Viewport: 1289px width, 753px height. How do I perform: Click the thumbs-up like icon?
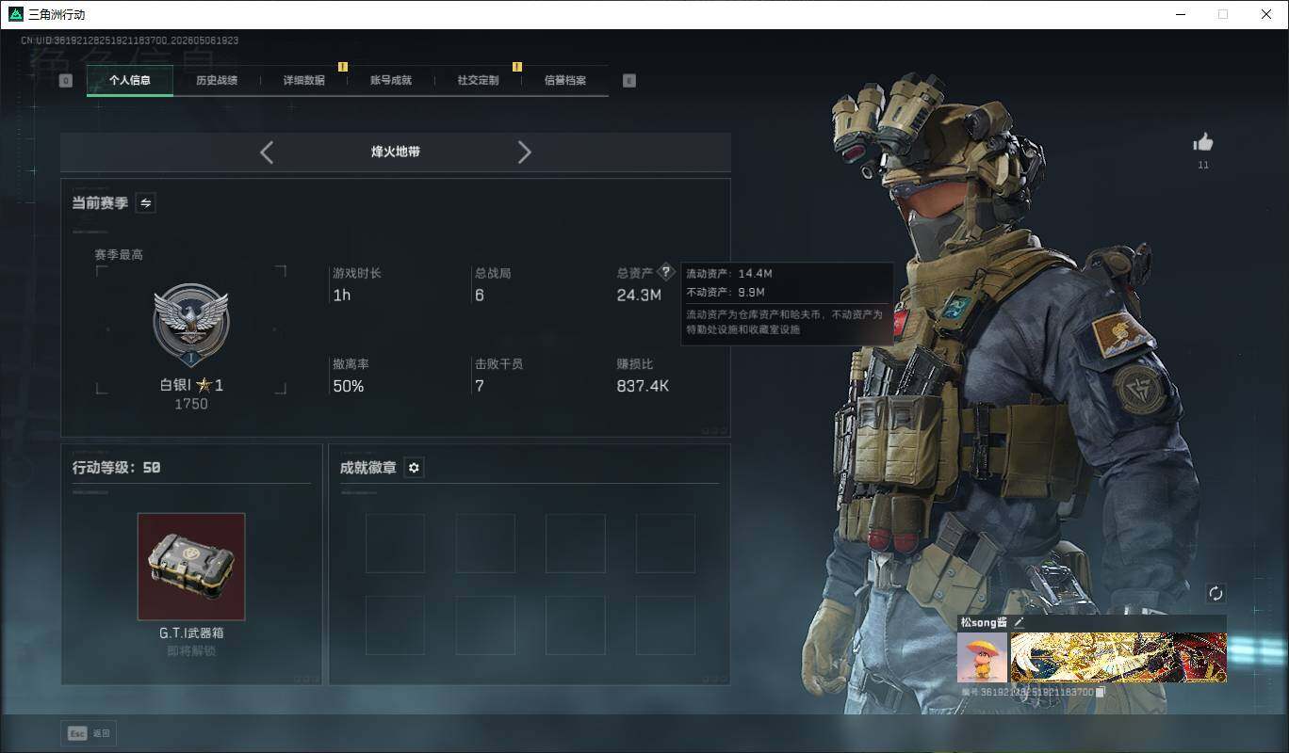coord(1203,142)
